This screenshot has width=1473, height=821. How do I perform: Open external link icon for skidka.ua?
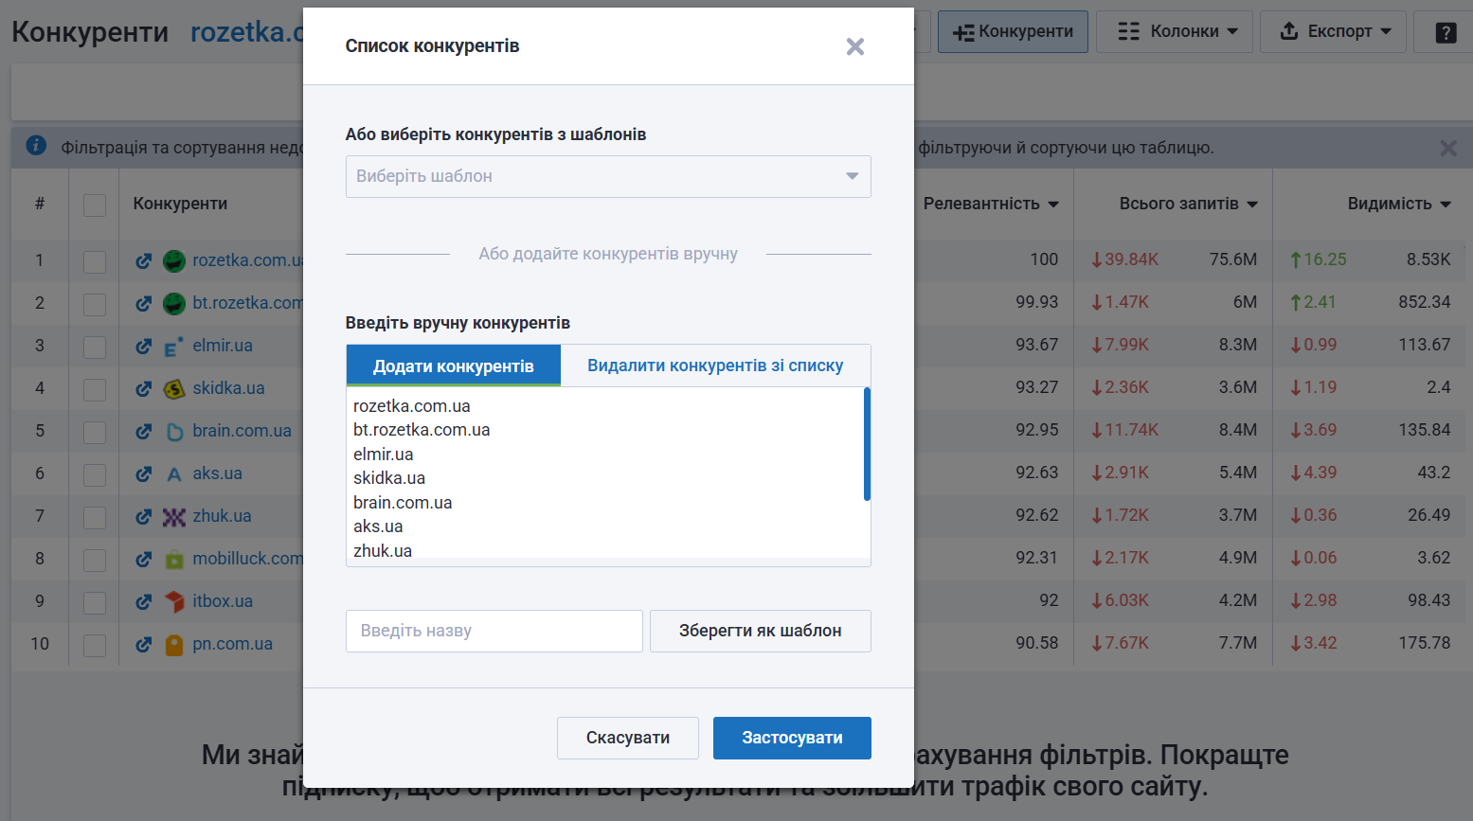143,389
